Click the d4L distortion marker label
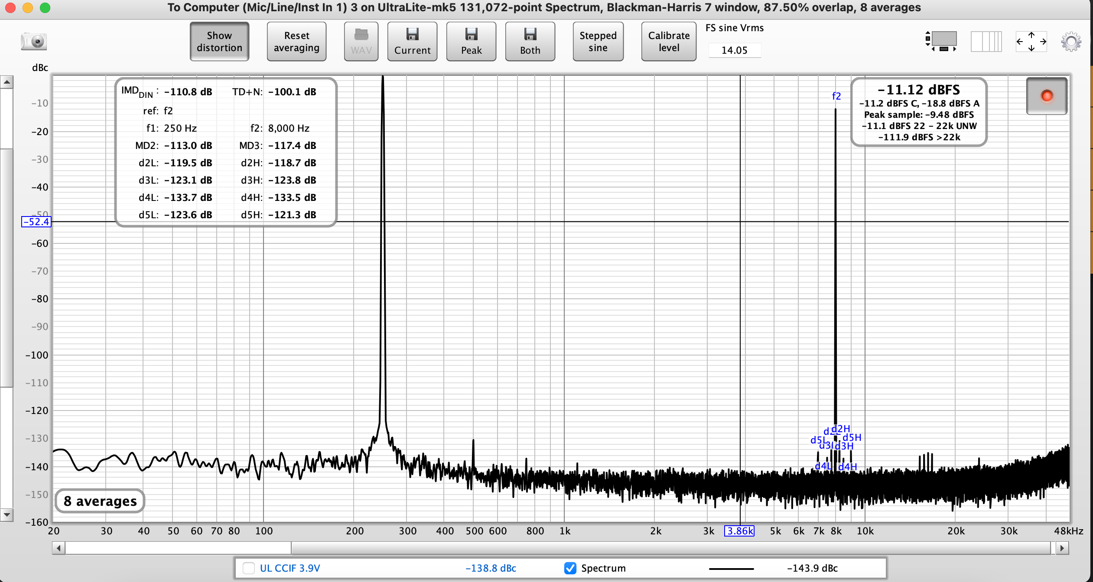The image size is (1093, 582). point(823,466)
